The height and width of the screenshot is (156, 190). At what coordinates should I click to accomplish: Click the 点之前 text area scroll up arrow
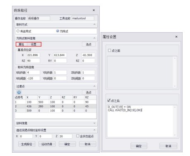(175, 58)
